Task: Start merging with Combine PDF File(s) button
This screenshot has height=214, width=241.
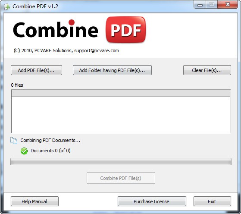Action: [x=121, y=178]
